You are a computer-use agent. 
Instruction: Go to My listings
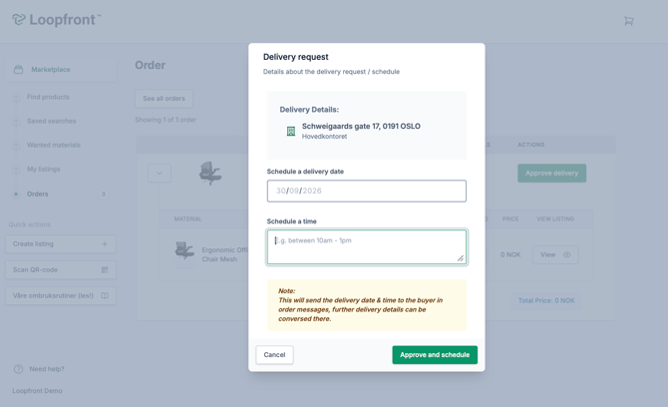point(44,170)
